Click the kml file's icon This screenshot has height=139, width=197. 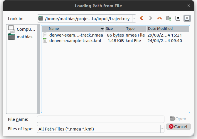coord(45,41)
